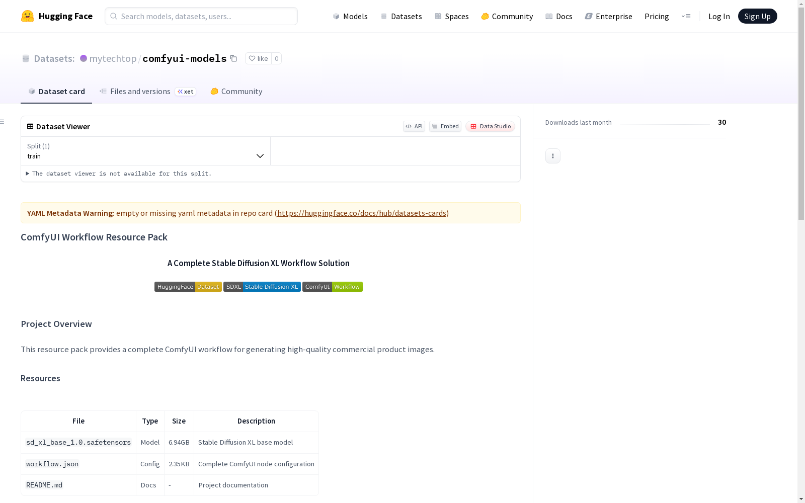Click the Description column header
The width and height of the screenshot is (805, 503).
[x=256, y=421]
